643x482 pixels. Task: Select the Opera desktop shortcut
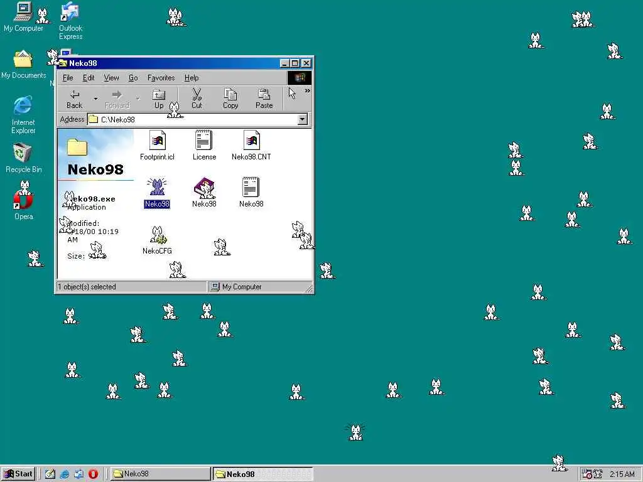click(23, 205)
